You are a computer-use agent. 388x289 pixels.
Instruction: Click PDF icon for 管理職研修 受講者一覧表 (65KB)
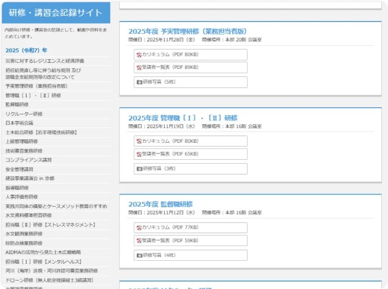coord(139,154)
